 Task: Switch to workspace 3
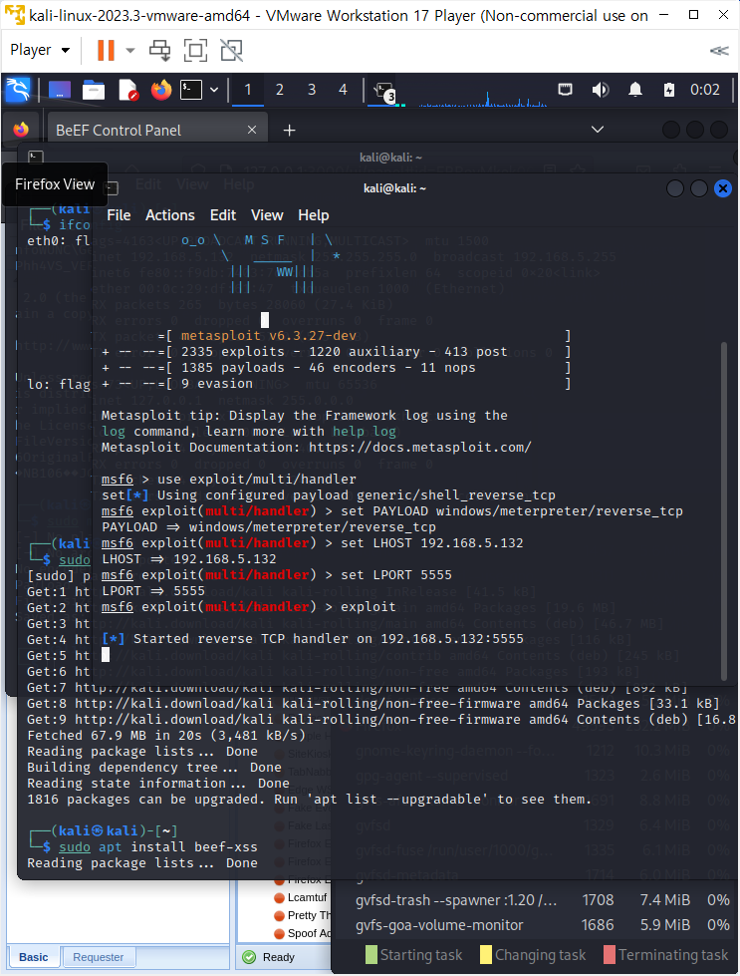(x=312, y=90)
